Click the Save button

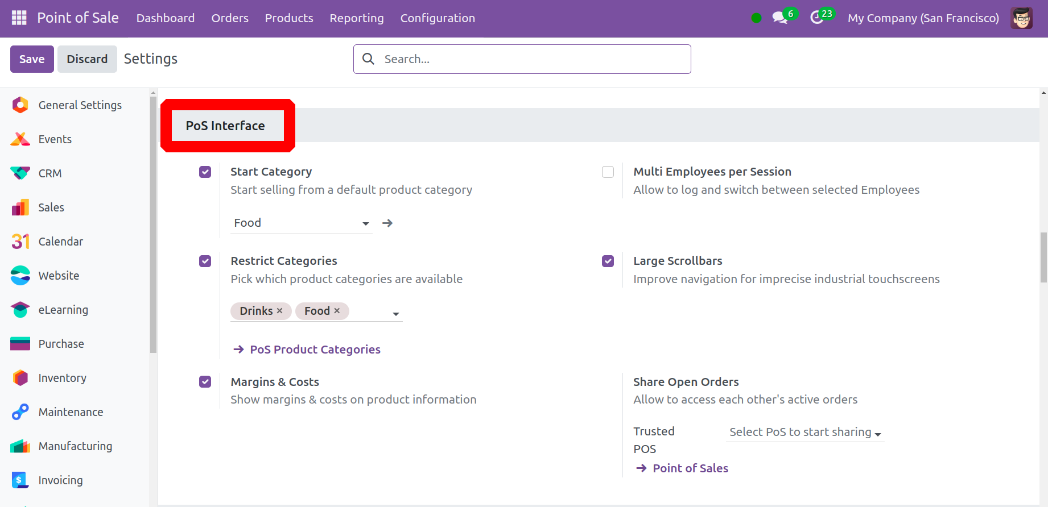32,59
